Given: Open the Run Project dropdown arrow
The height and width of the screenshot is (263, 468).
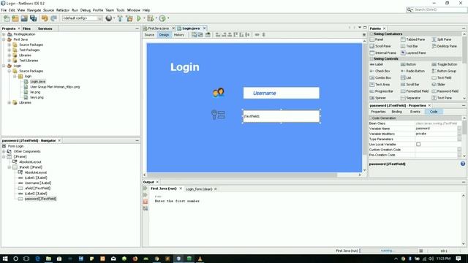Looking at the screenshot, I should (144, 18).
